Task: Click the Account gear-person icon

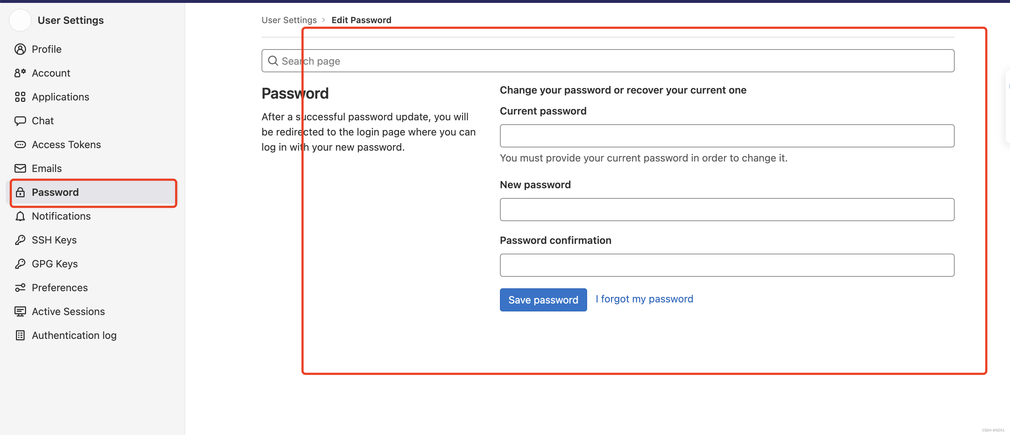Action: (20, 73)
